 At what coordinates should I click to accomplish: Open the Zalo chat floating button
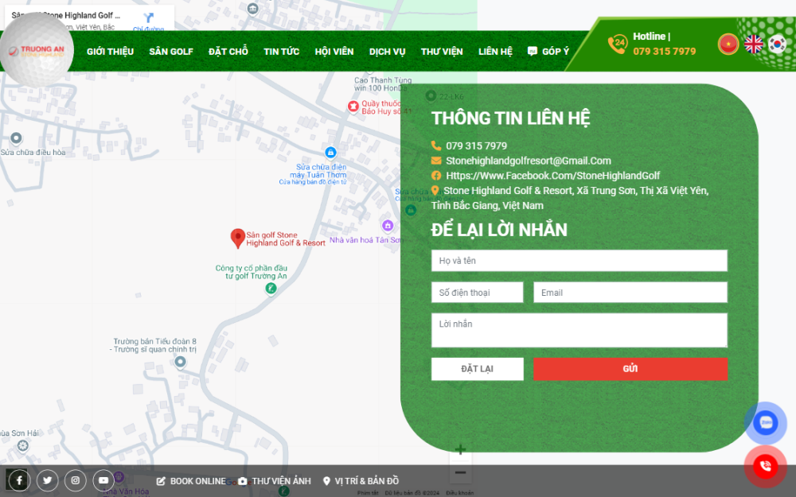[x=766, y=423]
